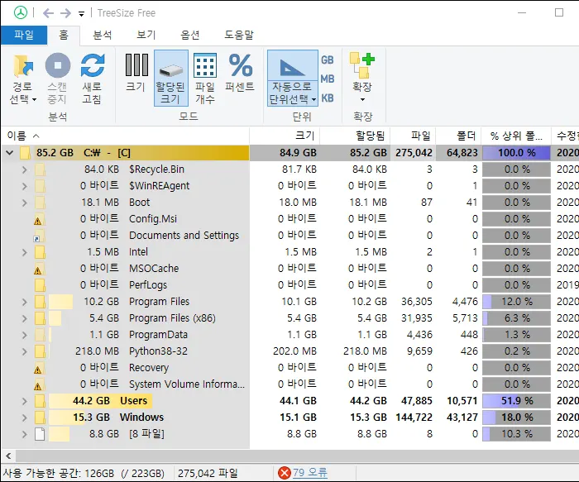Toggle the 할당된 크기 mode
The image size is (579, 482).
point(171,79)
